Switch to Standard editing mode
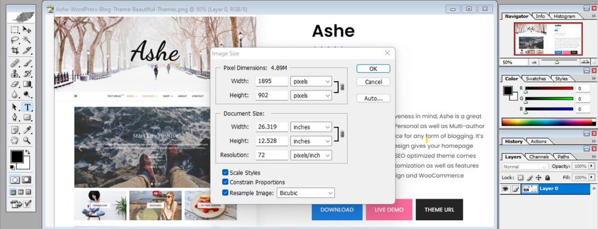Screen dimensions: 598x229 tap(16, 179)
